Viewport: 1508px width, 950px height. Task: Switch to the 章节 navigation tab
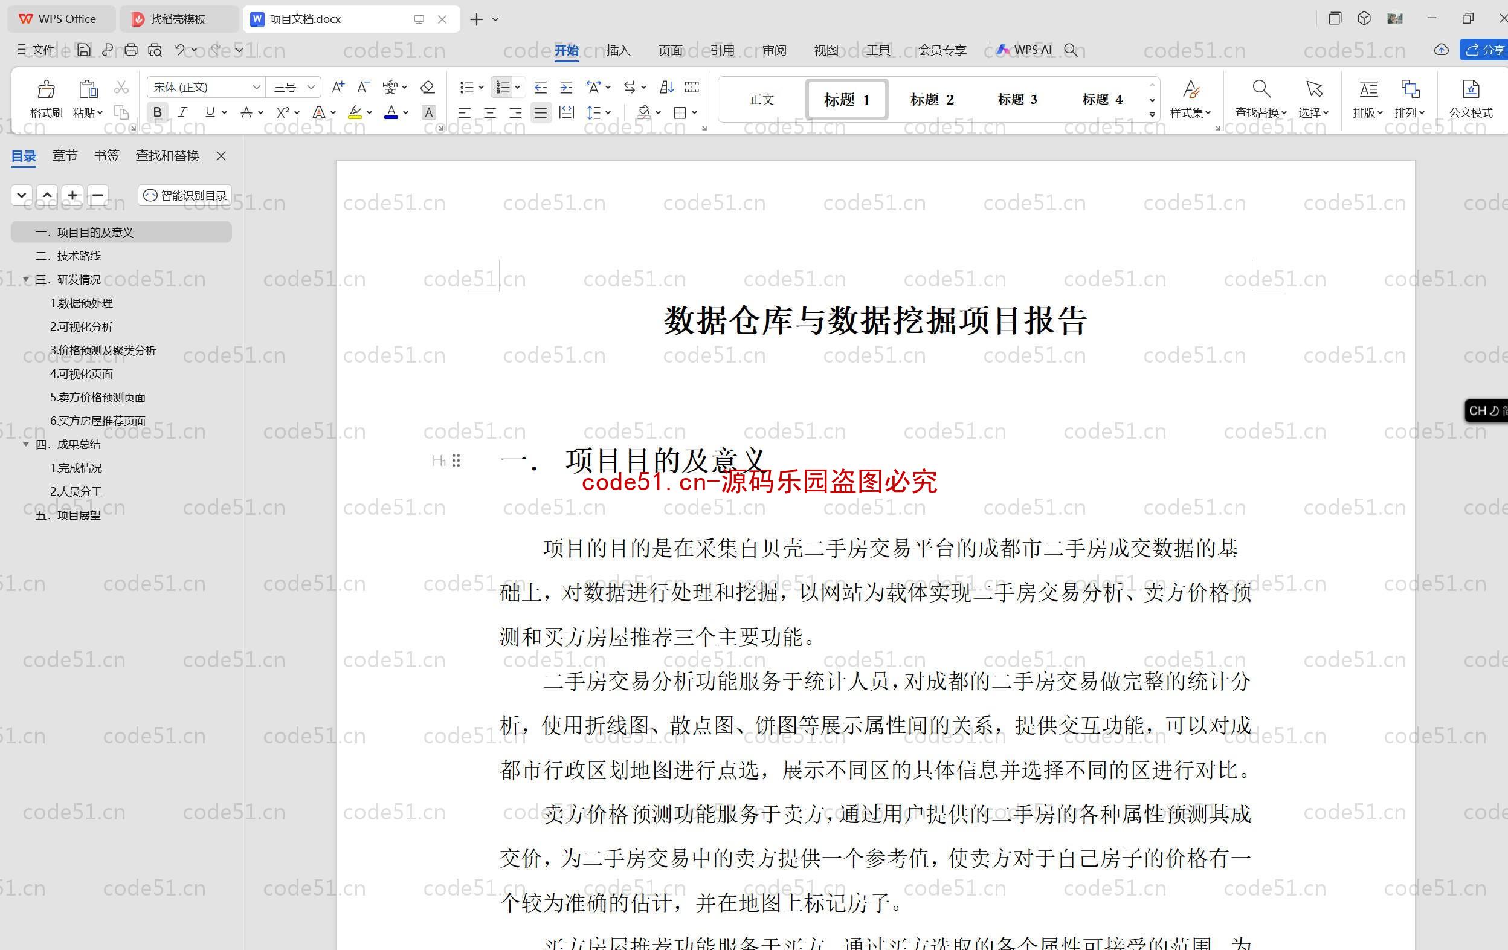(x=65, y=155)
